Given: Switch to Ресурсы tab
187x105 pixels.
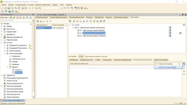Looking at the screenshot, I should [89, 17].
